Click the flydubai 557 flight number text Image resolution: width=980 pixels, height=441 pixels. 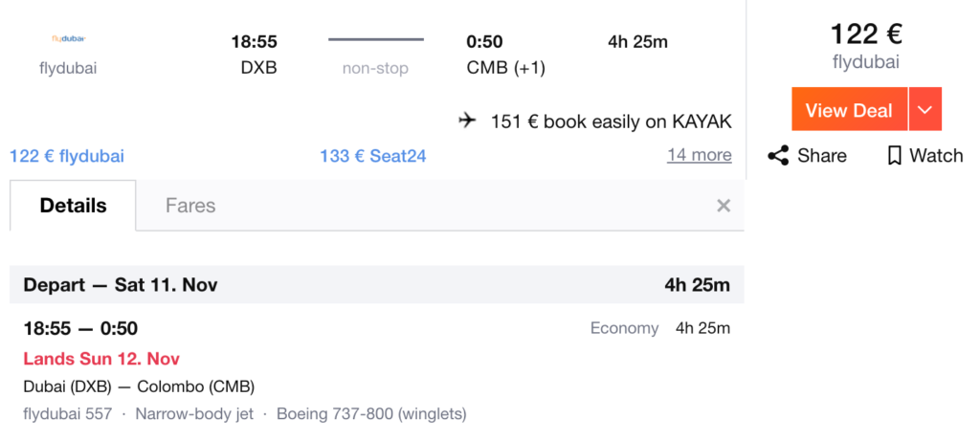tap(68, 413)
